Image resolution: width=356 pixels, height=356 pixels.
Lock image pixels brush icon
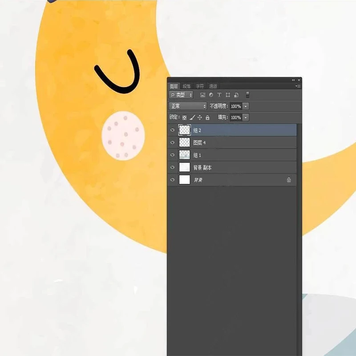coord(192,117)
